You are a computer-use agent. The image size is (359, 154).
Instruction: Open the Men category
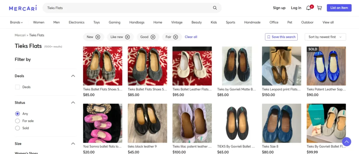click(56, 22)
